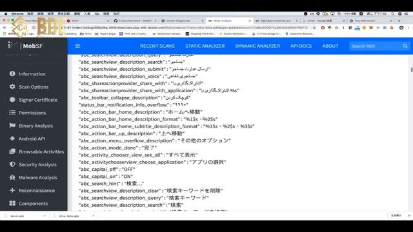Bookmark this page with star icon
The image size is (413, 232).
314,28
